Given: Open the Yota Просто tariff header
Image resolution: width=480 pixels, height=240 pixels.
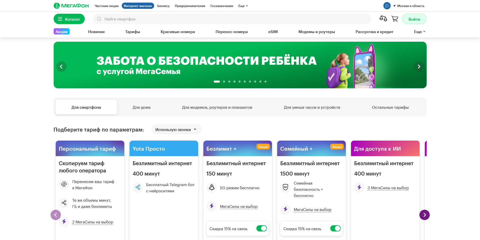Looking at the screenshot, I should (164, 148).
